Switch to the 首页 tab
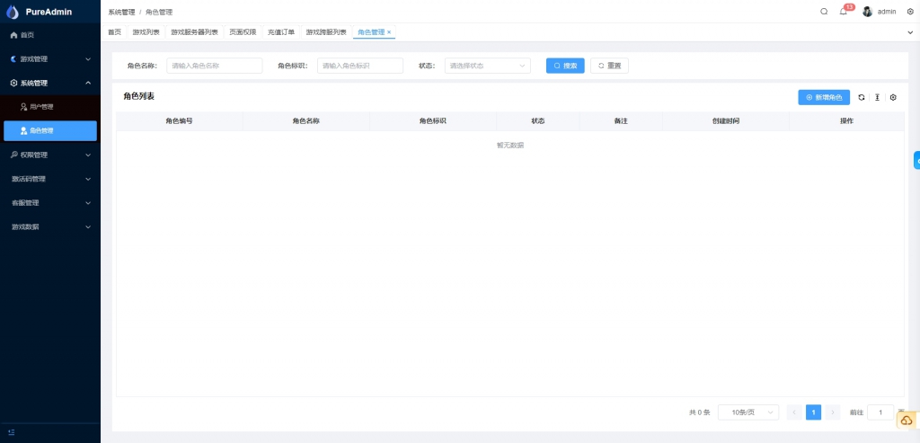920x443 pixels. [x=114, y=32]
